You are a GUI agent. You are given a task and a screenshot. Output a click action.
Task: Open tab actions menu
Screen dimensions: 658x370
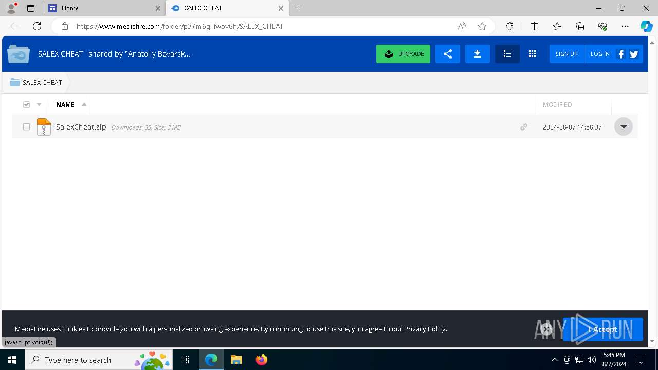tap(31, 8)
